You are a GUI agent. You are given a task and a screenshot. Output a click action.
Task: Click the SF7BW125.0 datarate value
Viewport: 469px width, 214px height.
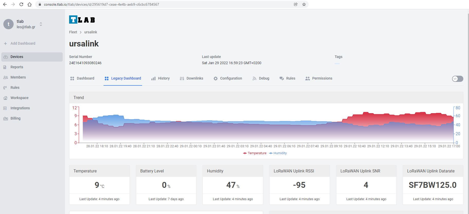click(433, 185)
